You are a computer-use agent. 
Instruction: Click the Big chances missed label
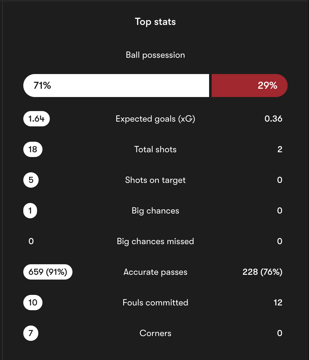(x=155, y=242)
